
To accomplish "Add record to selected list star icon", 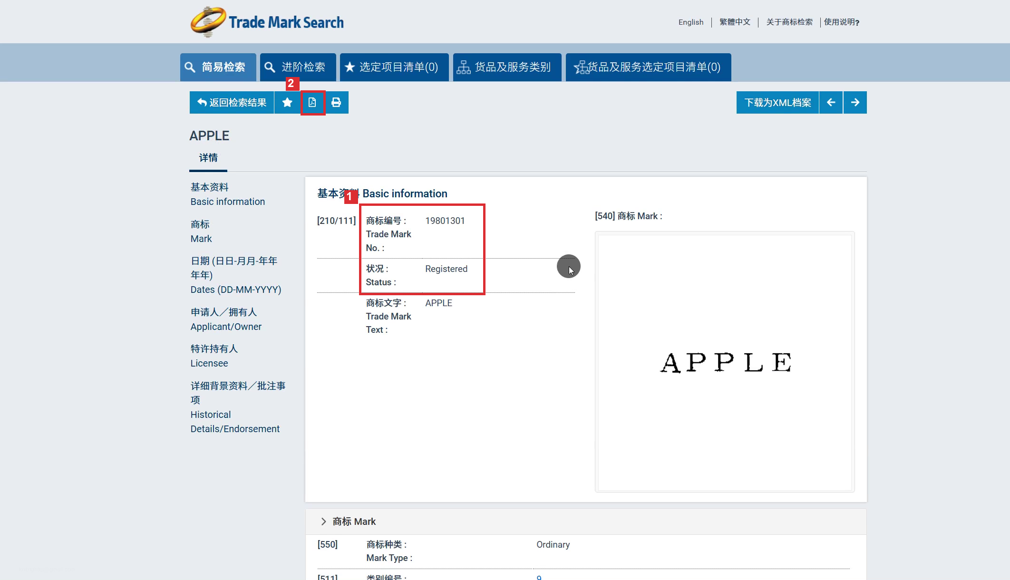I will 287,102.
